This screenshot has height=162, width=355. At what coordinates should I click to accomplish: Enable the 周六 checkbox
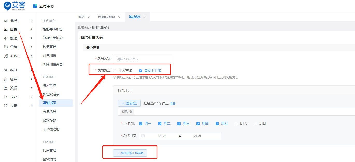click(x=236, y=124)
